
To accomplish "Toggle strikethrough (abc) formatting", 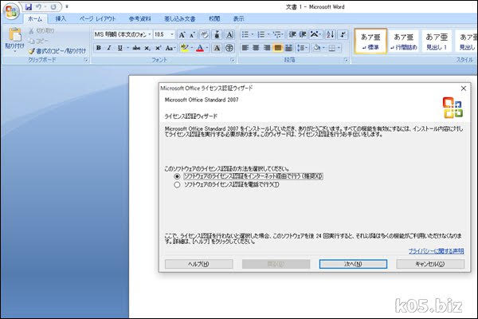I will coord(136,48).
